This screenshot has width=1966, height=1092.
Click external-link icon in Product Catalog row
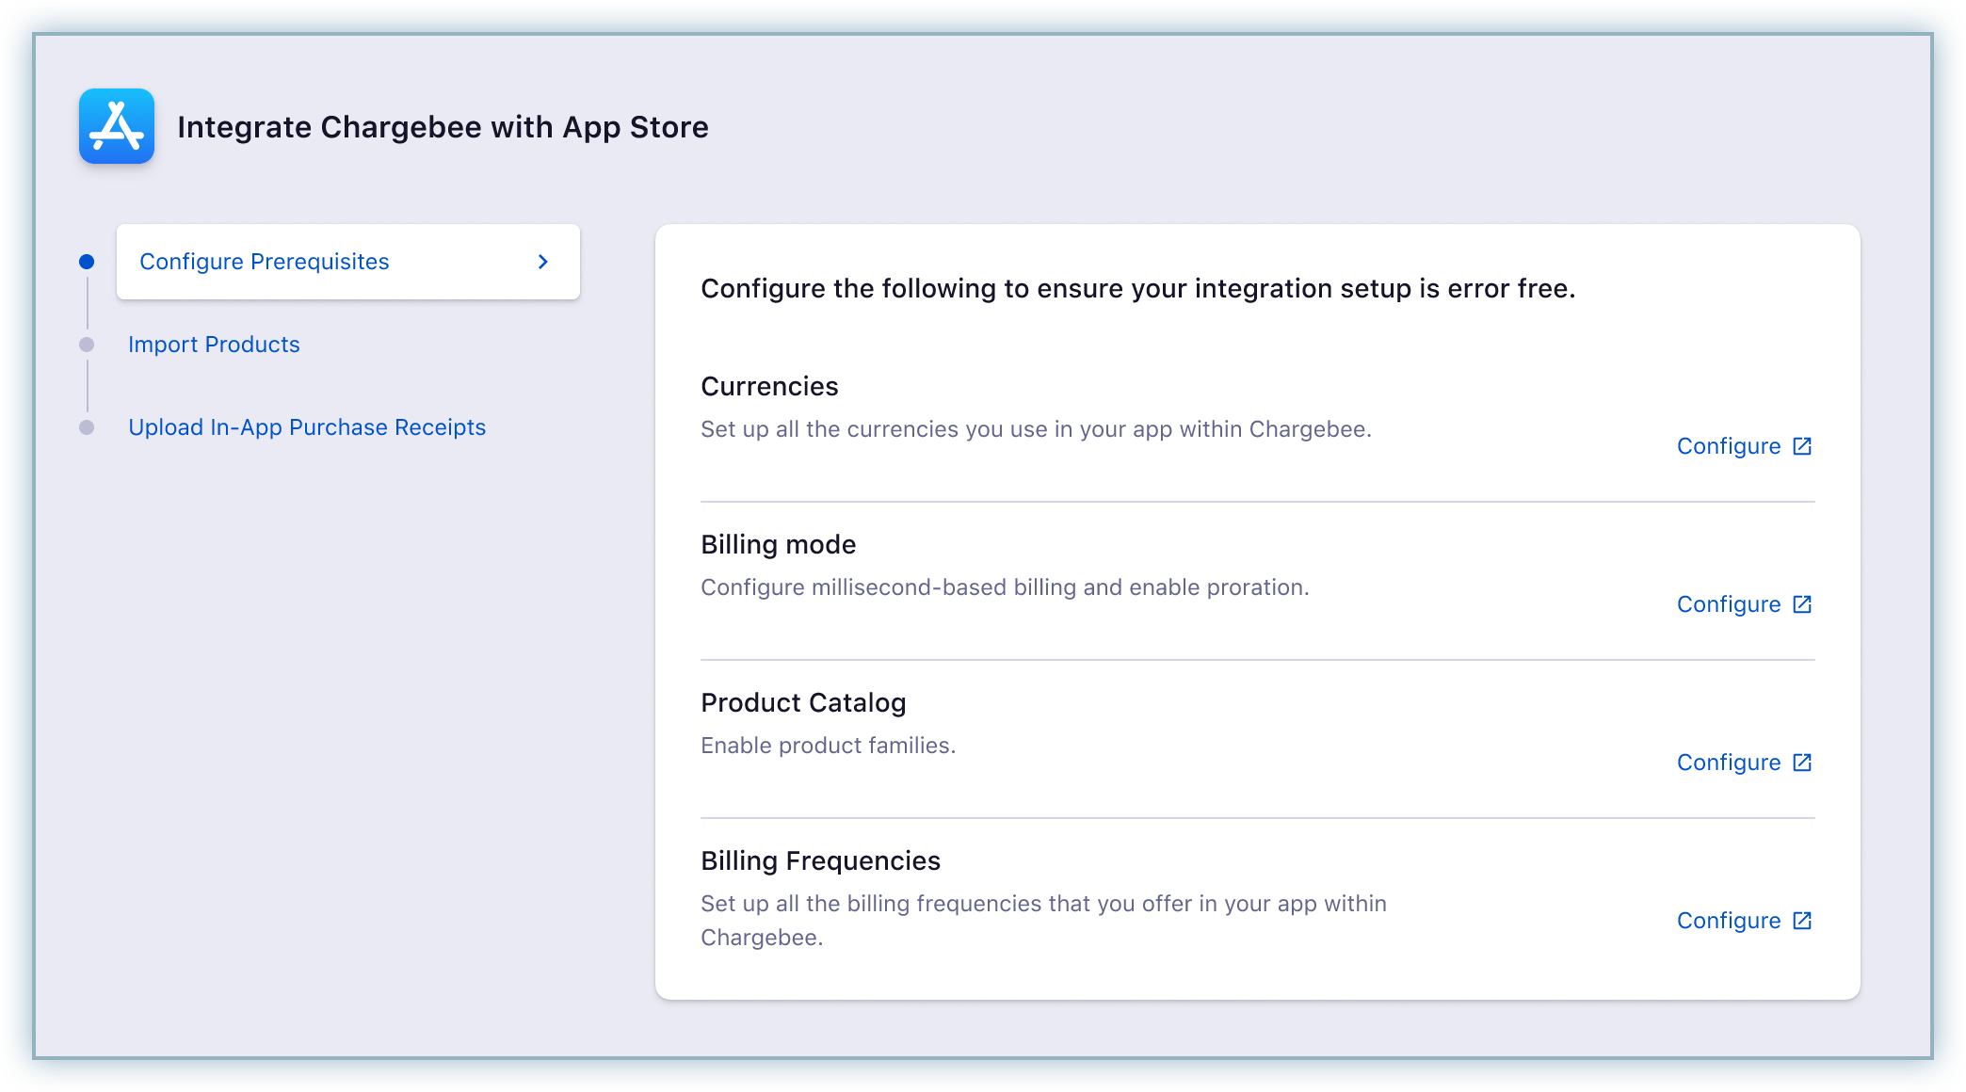[x=1802, y=763]
